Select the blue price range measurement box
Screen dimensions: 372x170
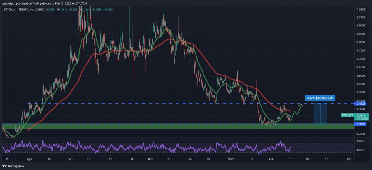click(320, 113)
